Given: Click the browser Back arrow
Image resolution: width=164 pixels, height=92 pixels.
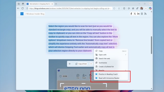Looking at the screenshot, I should pos(18,8).
